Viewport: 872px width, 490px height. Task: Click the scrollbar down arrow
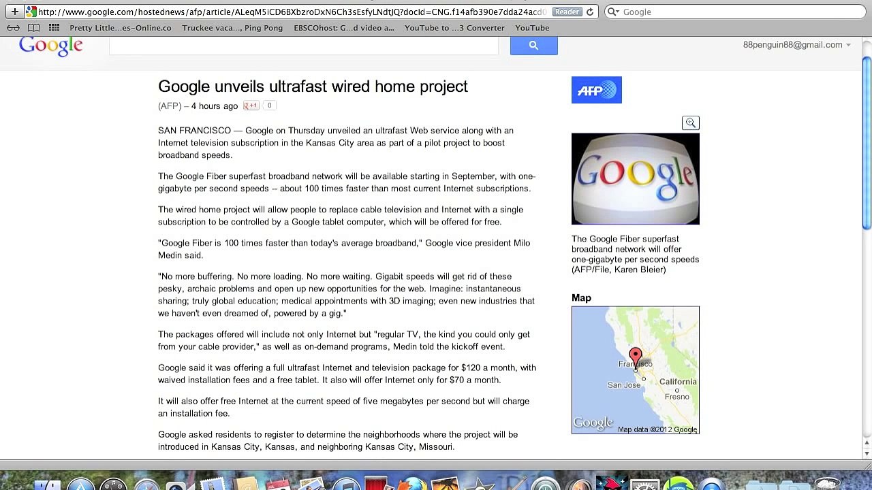coord(867,453)
